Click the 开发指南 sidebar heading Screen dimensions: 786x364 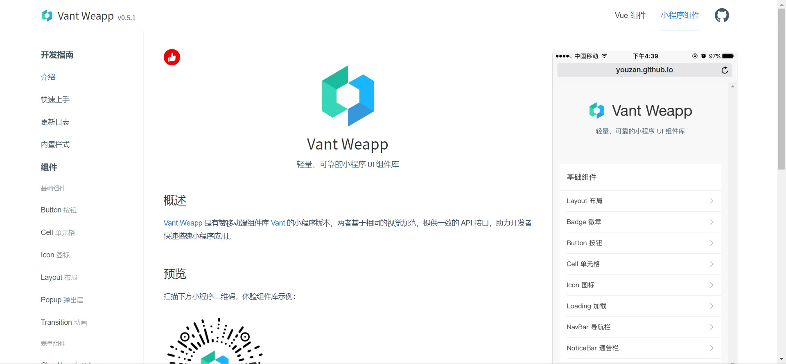coord(57,55)
